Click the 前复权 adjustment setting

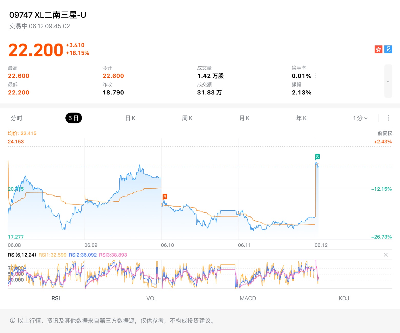coord(385,133)
